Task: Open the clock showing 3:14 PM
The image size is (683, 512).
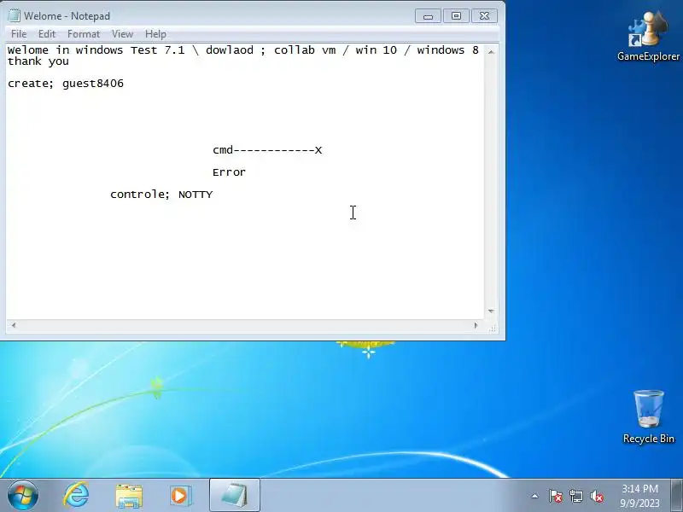Action: [x=639, y=496]
